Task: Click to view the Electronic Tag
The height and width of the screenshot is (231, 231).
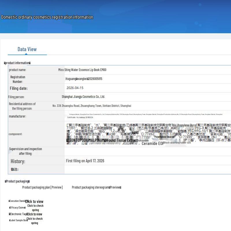Action: coord(35,214)
